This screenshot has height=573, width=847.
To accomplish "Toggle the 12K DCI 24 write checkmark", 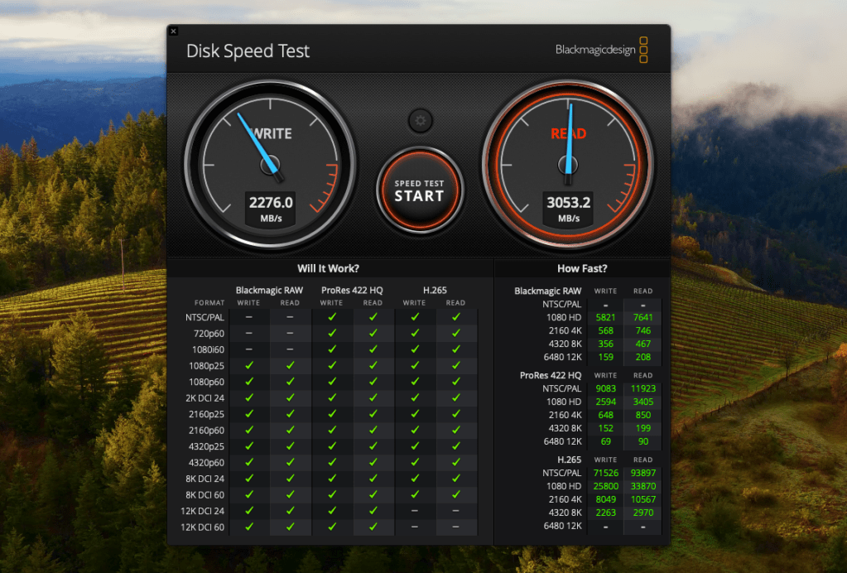I will [x=248, y=511].
